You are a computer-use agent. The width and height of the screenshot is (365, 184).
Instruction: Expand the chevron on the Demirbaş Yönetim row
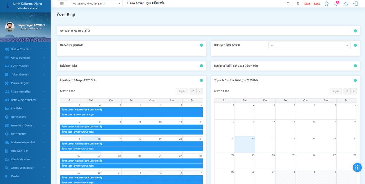44,125
